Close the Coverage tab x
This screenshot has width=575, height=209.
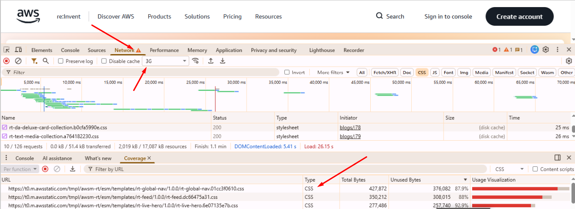149,158
